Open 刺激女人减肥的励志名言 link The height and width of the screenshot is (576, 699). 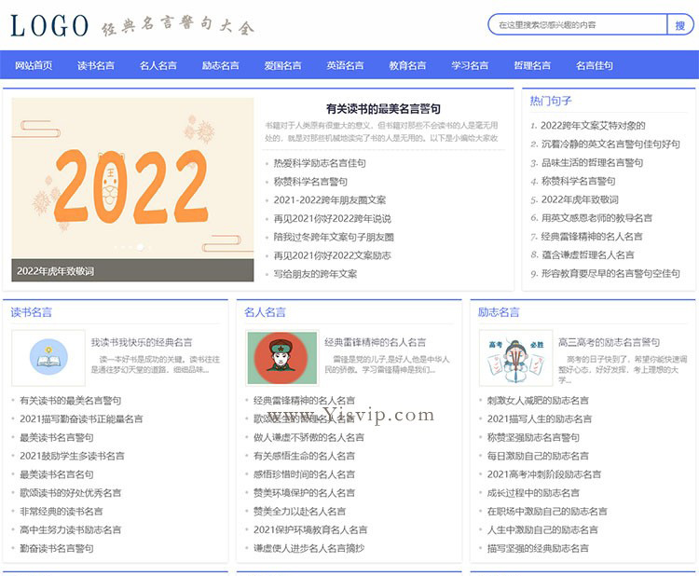538,401
